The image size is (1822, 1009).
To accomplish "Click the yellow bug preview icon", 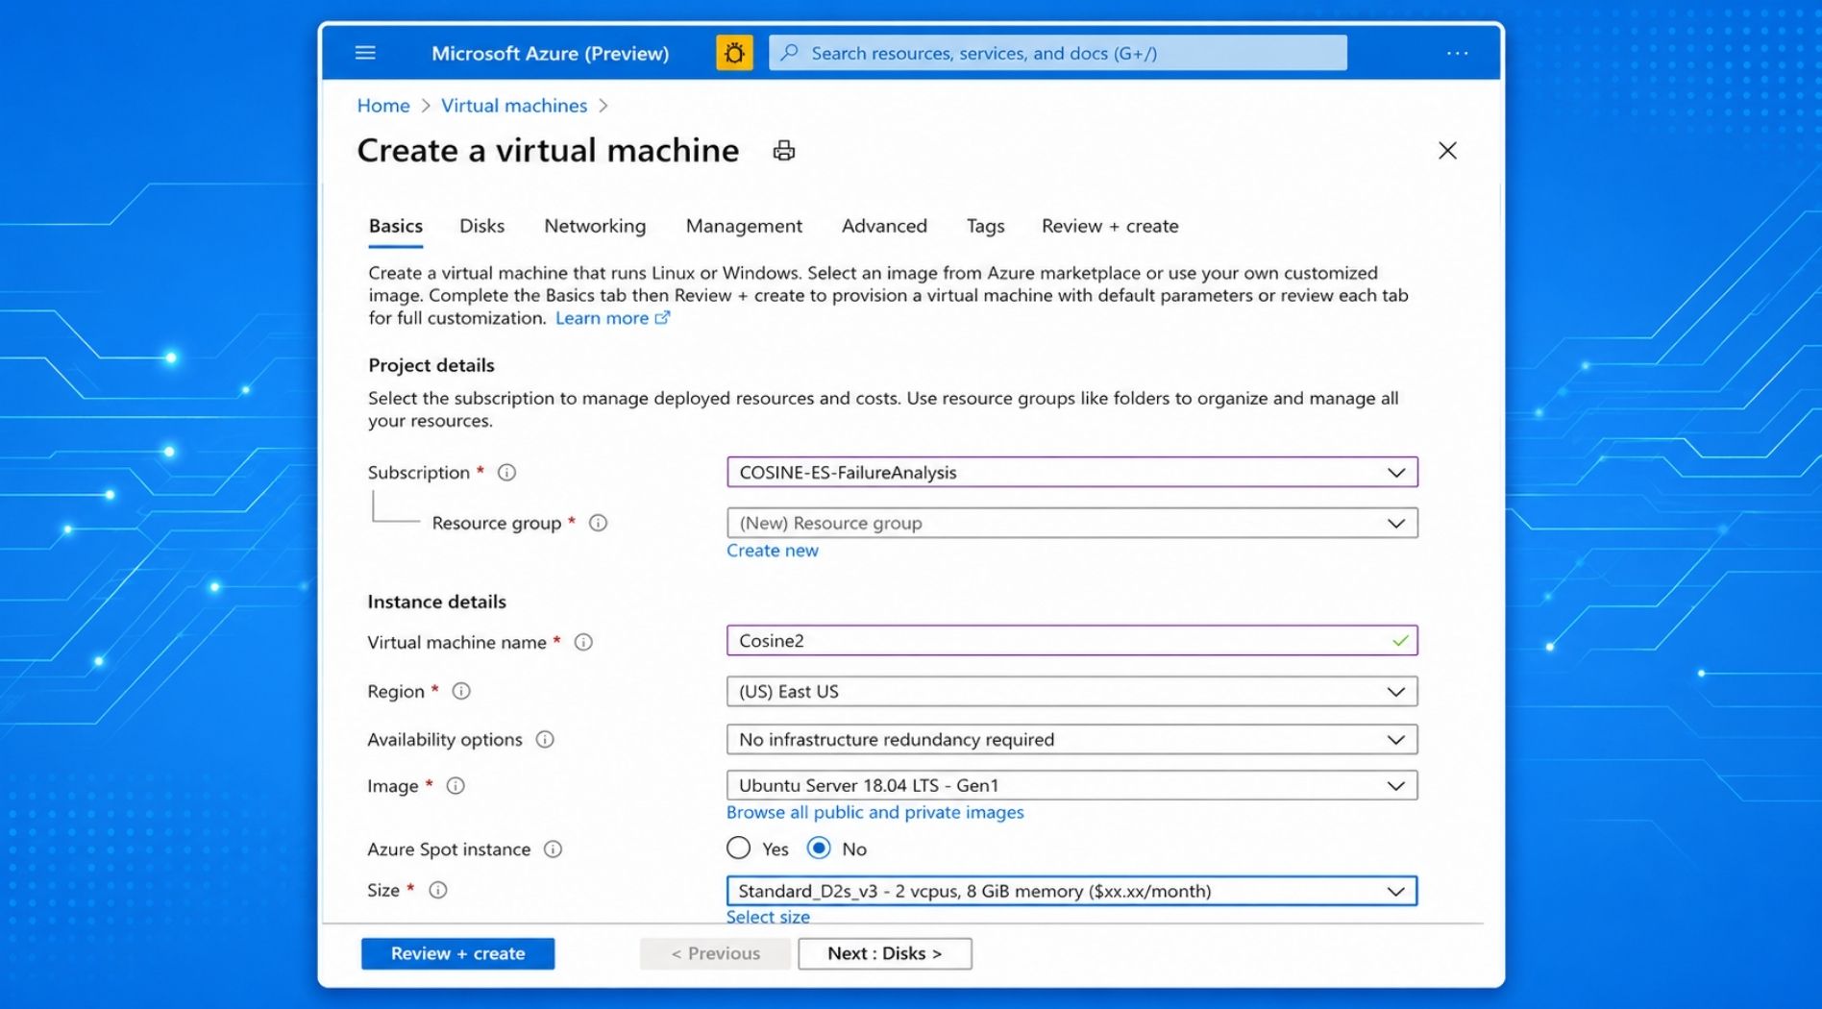I will tap(734, 53).
